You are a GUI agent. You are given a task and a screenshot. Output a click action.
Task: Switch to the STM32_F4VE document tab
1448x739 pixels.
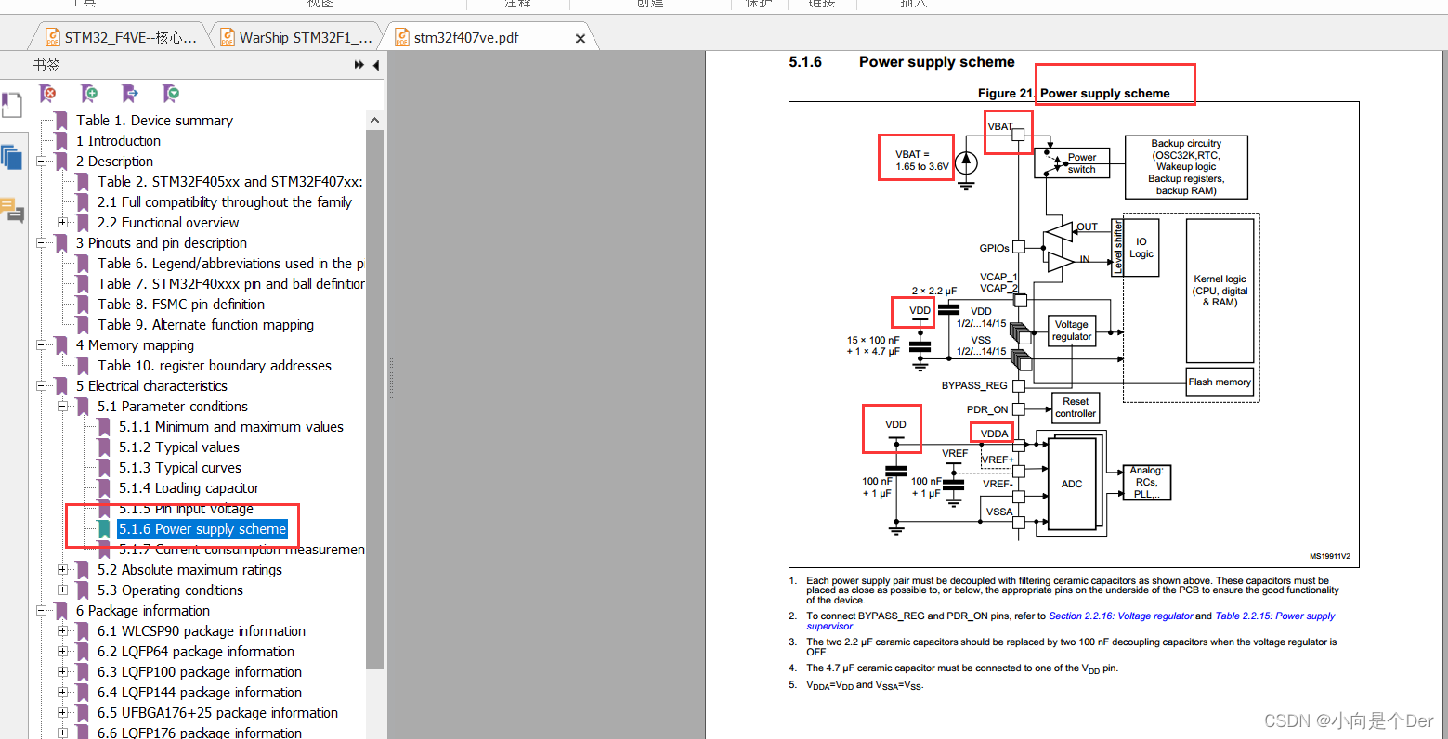(x=121, y=37)
